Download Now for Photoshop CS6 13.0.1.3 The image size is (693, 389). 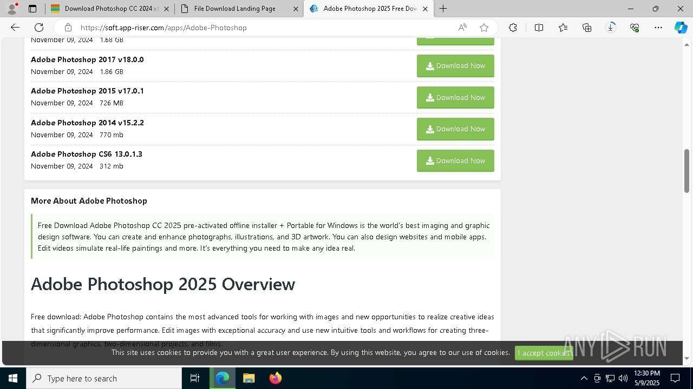coord(455,161)
